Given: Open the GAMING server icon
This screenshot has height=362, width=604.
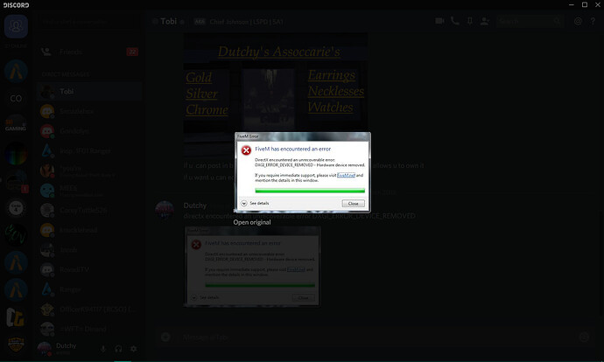Looking at the screenshot, I should pos(16,126).
